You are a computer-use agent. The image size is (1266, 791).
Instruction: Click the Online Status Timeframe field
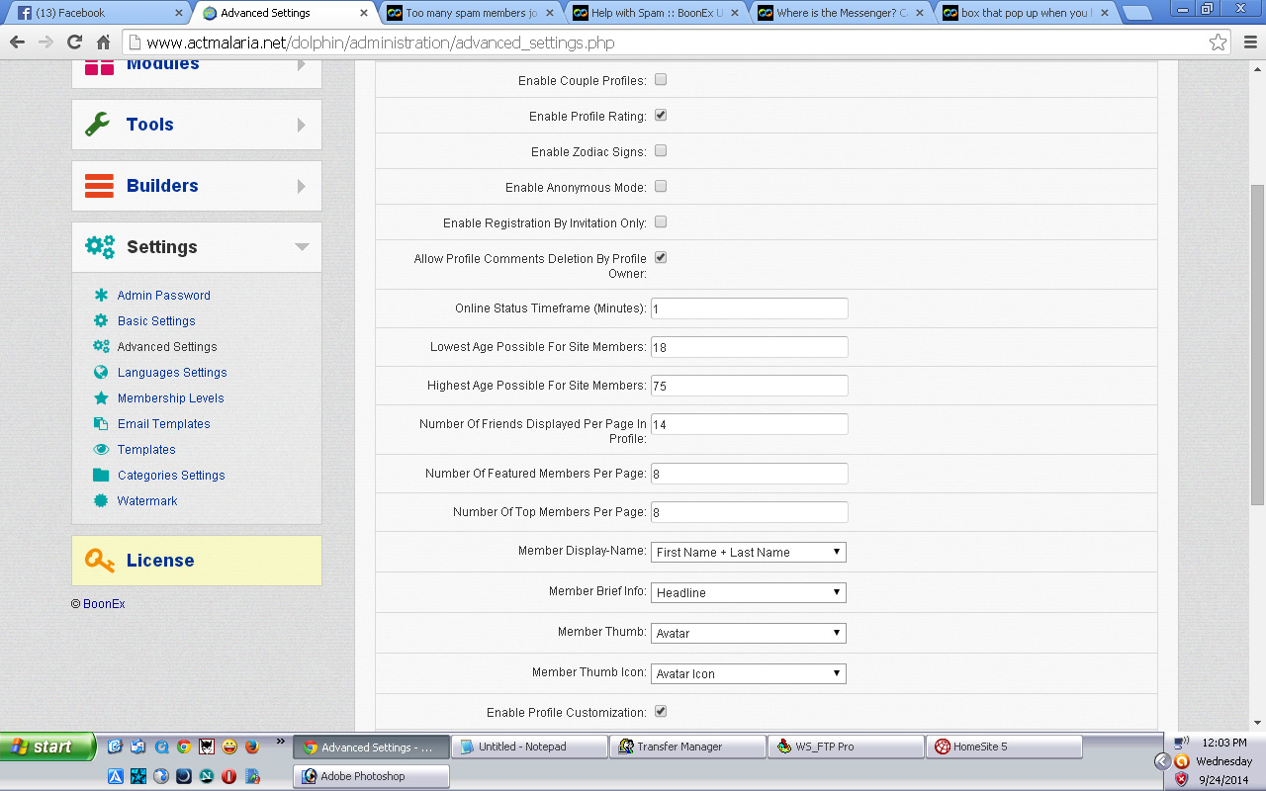click(749, 308)
